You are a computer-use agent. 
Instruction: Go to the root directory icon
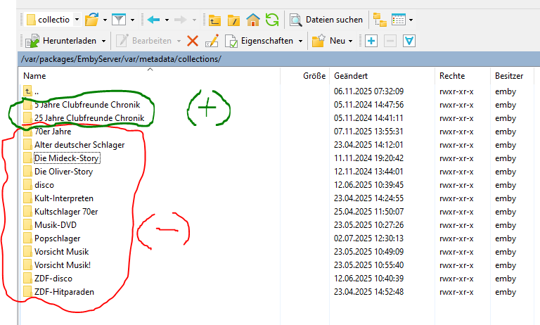(234, 20)
